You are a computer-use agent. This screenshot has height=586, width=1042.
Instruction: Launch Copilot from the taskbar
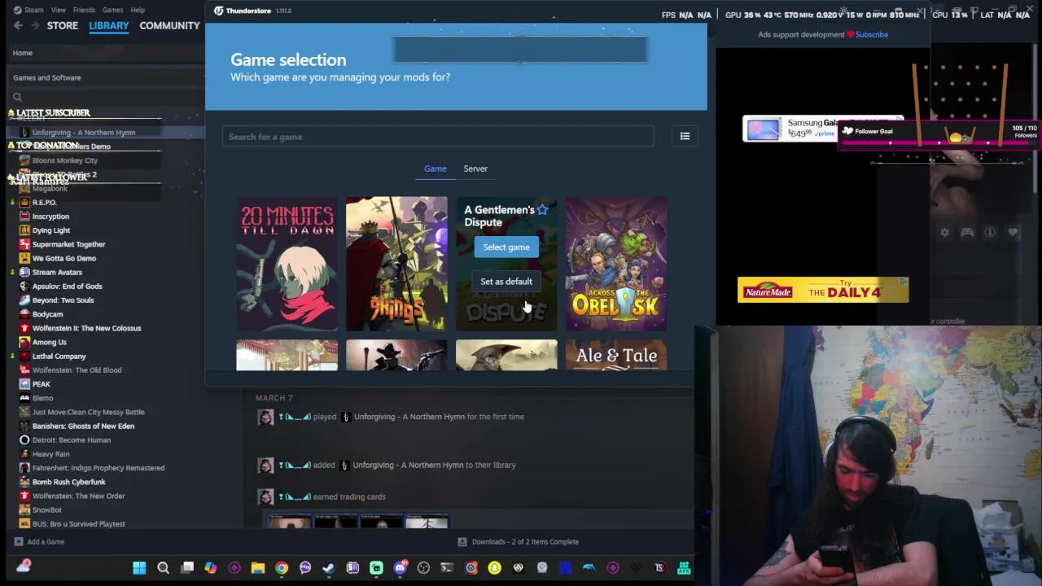211,567
